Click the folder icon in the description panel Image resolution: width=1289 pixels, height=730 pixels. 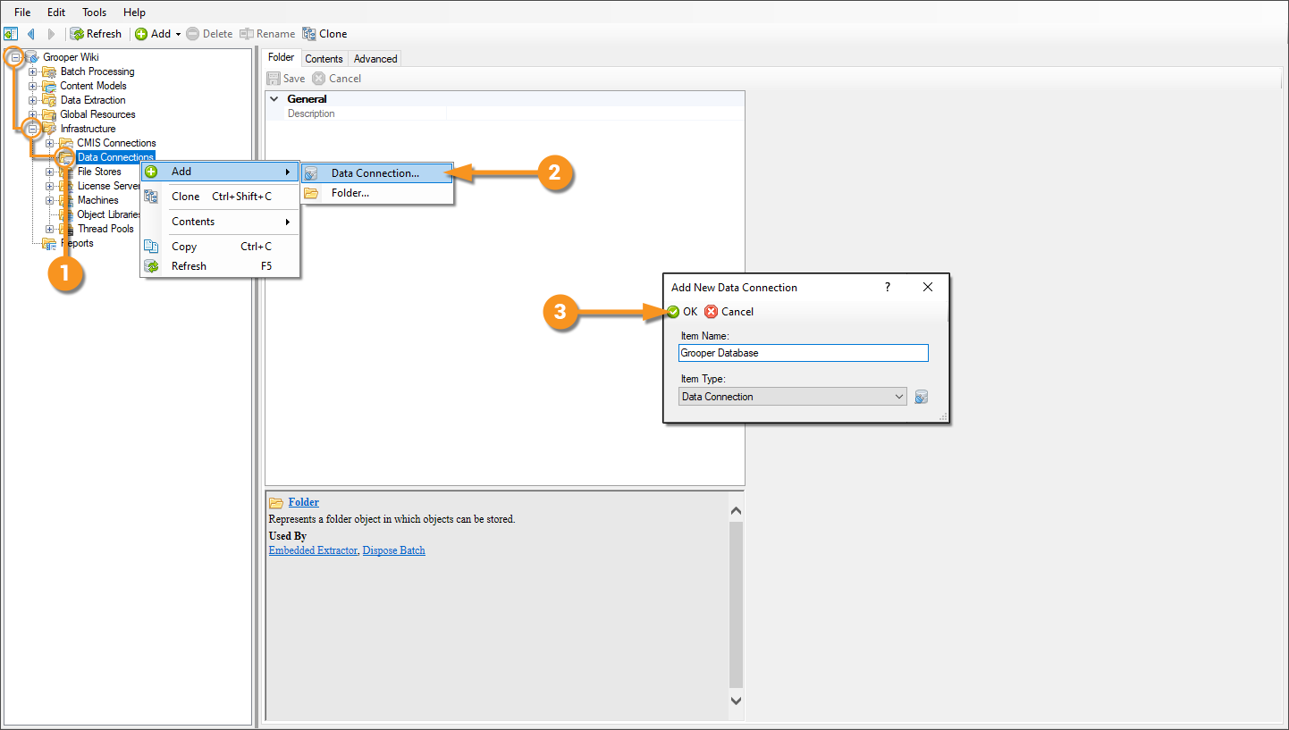276,503
